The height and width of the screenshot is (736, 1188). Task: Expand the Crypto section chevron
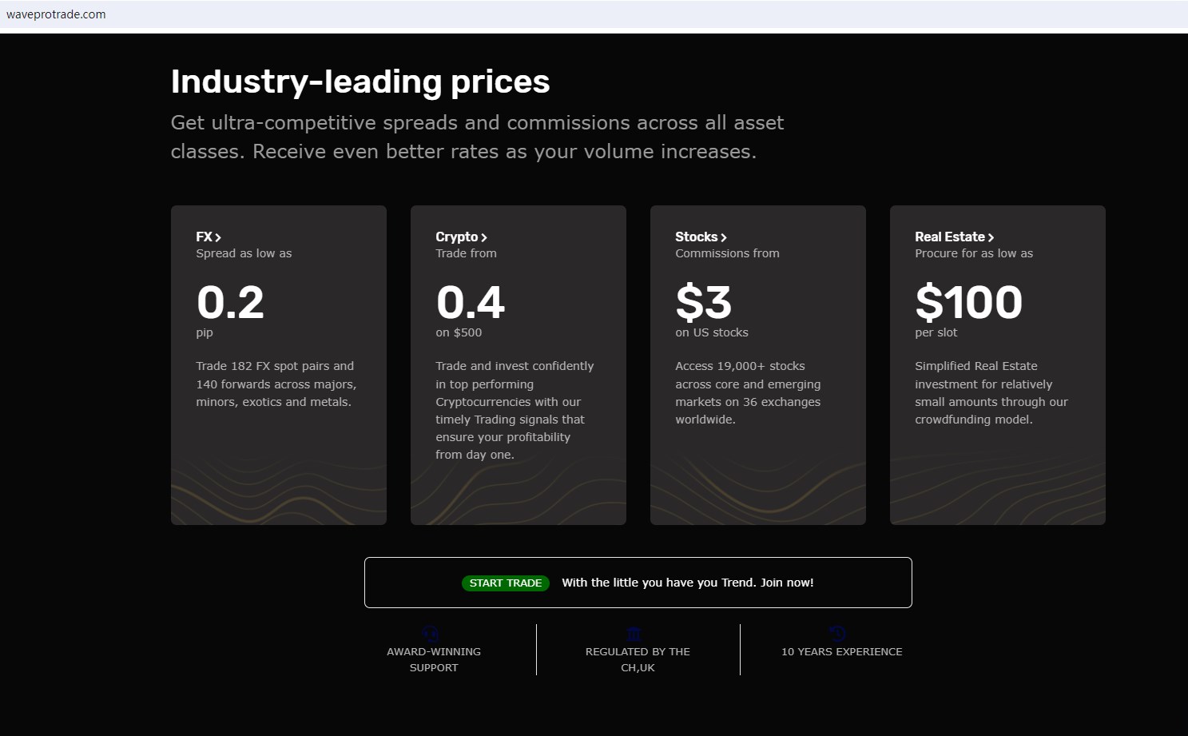coord(484,237)
